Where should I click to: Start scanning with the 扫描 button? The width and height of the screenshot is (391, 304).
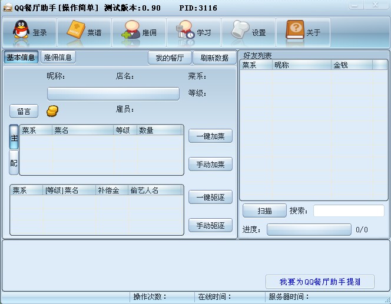(264, 211)
